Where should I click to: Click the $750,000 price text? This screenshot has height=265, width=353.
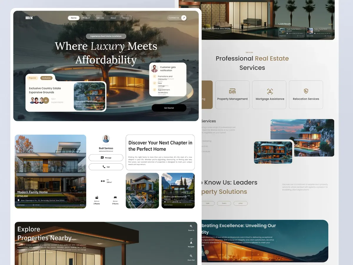[23, 196]
